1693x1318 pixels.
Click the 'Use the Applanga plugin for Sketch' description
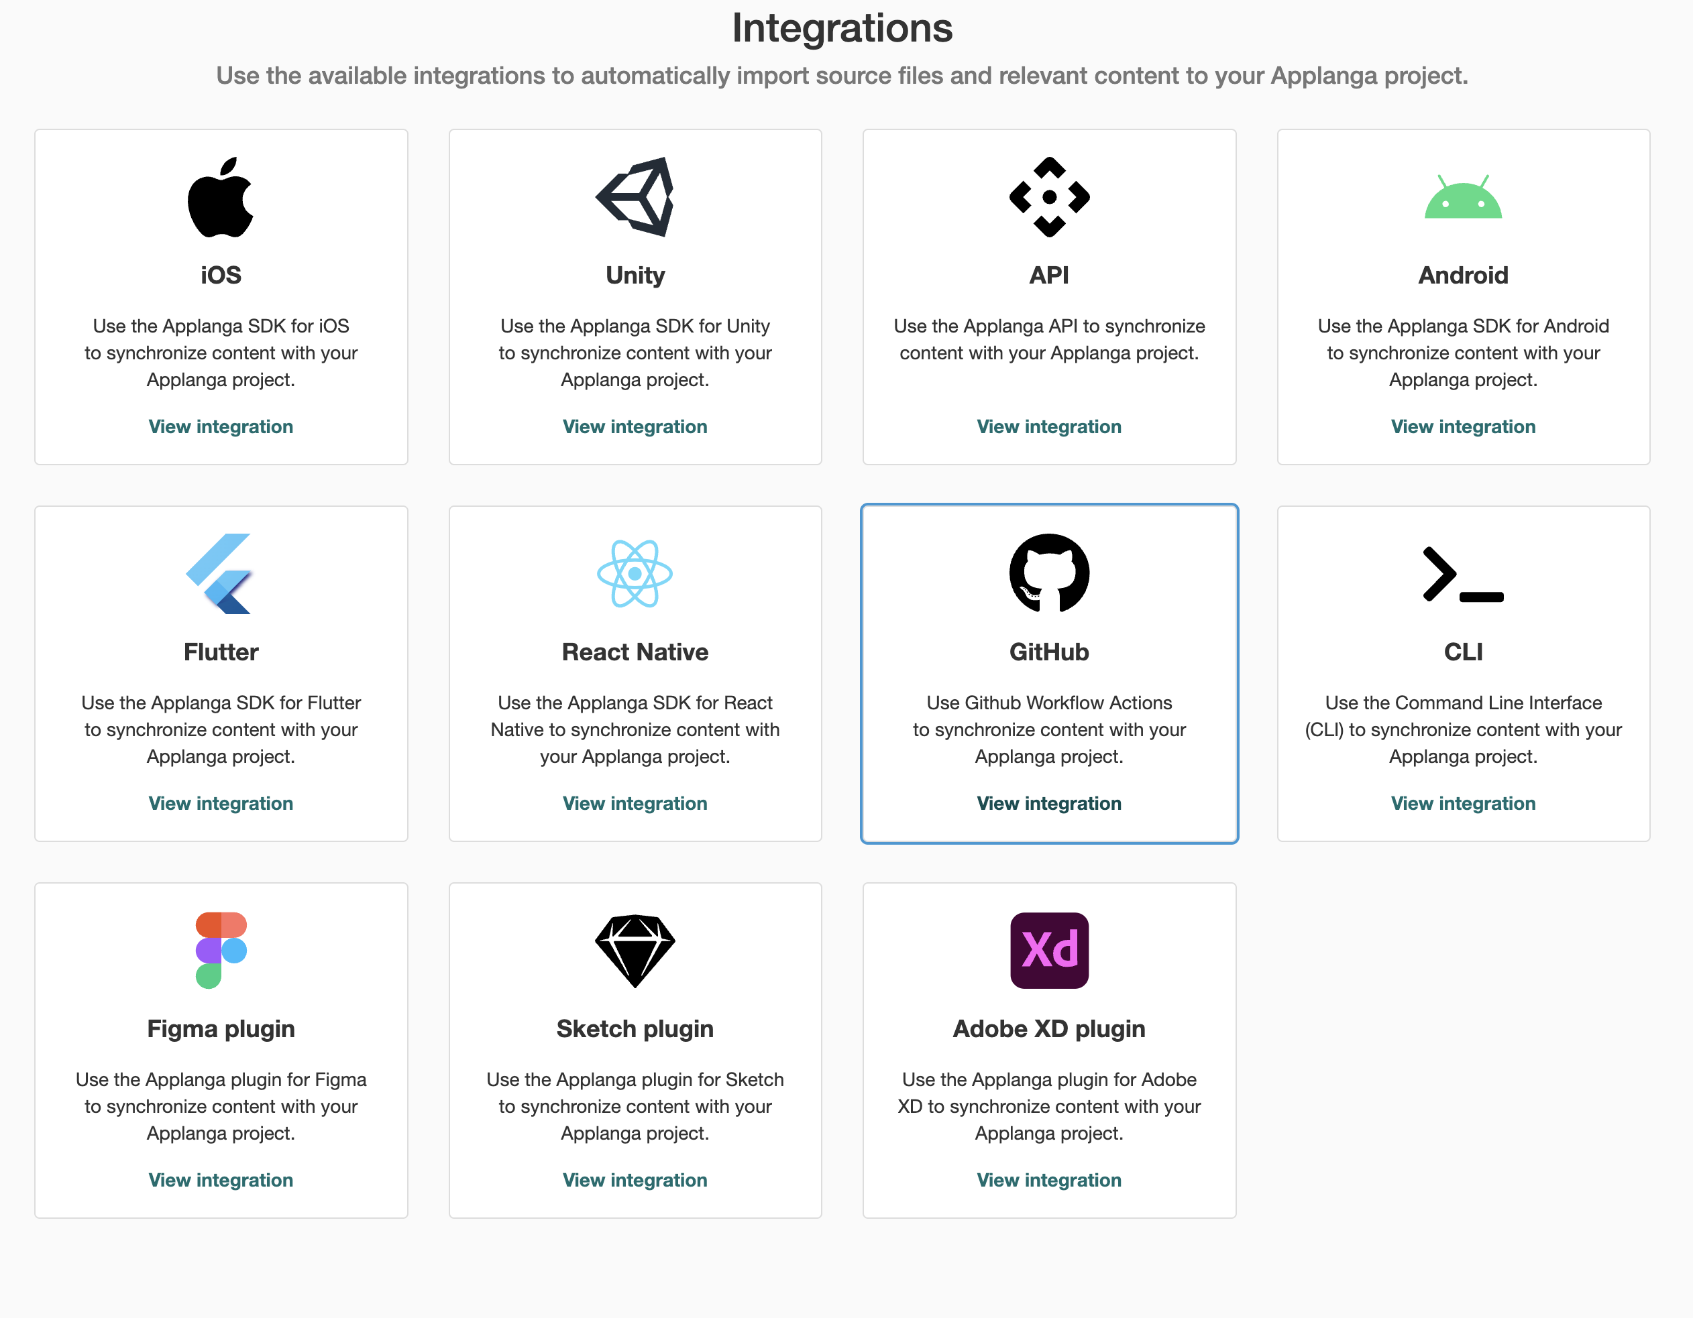(x=635, y=1106)
